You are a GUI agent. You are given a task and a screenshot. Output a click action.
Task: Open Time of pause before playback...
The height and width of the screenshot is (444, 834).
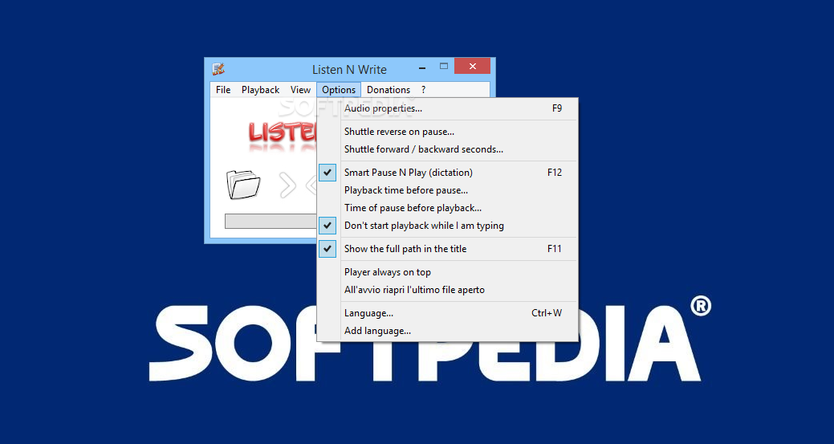click(x=447, y=208)
